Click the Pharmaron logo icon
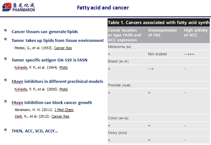This screenshot has height=145, width=211. coord(7,7)
